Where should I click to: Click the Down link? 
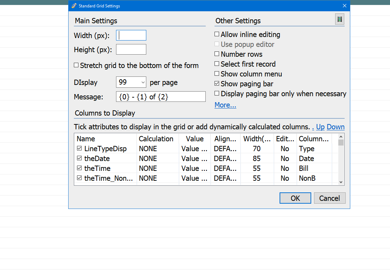(335, 127)
